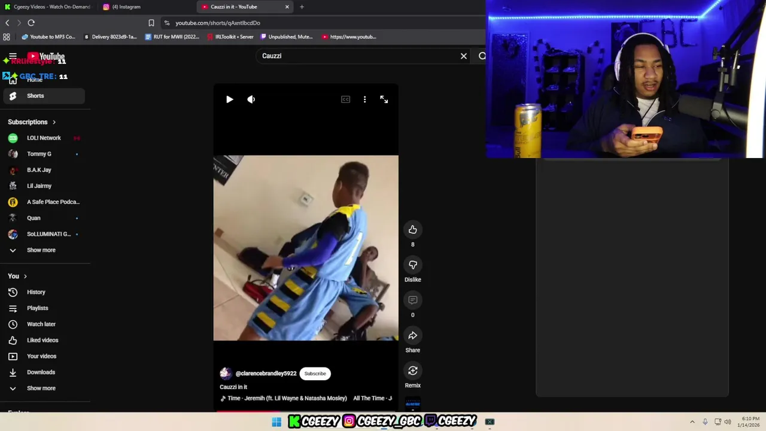Dislike the Short with thumbs down

coord(412,265)
